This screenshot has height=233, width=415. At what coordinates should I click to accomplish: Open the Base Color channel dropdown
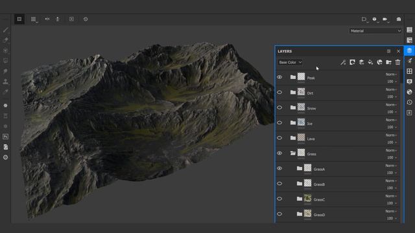click(x=290, y=62)
